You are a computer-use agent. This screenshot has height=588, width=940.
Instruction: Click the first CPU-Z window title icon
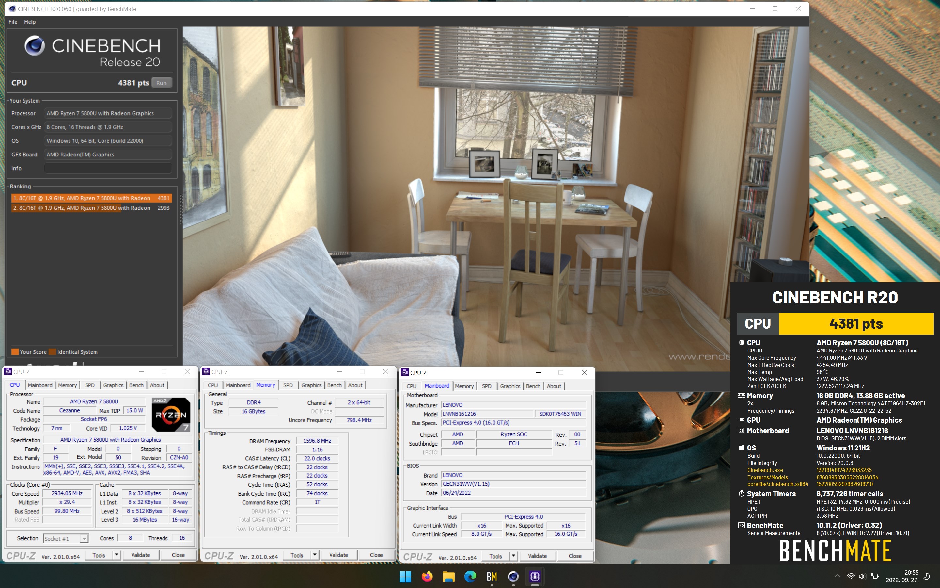coord(8,372)
